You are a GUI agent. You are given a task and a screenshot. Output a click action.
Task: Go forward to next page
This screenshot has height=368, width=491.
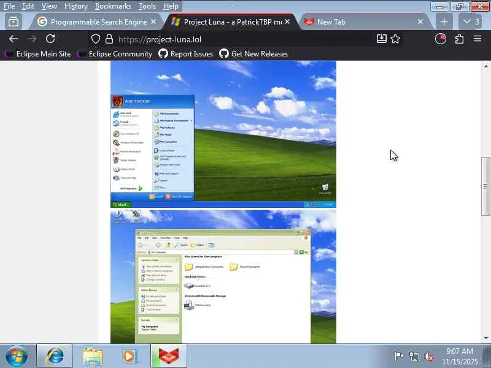[32, 39]
